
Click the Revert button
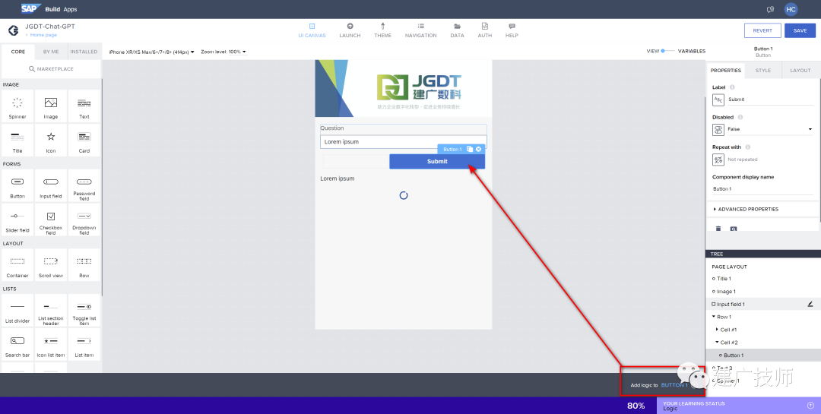coord(762,30)
